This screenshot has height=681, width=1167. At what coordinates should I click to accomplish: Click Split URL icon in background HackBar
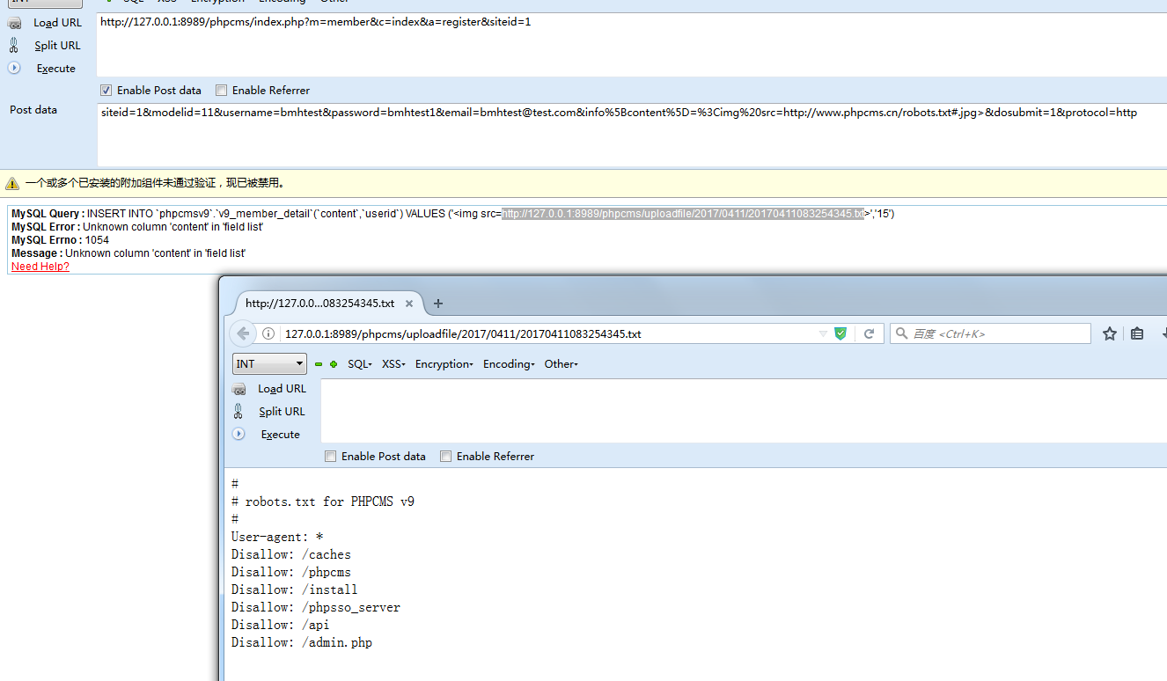point(14,45)
